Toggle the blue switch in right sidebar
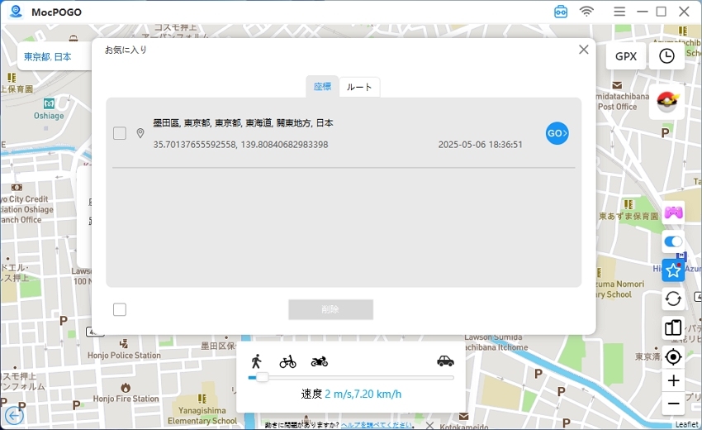Screen dimensions: 702x430 click(x=673, y=242)
